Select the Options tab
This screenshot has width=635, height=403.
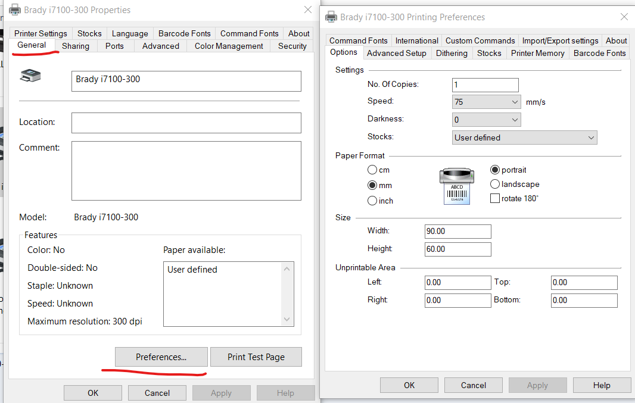(344, 52)
